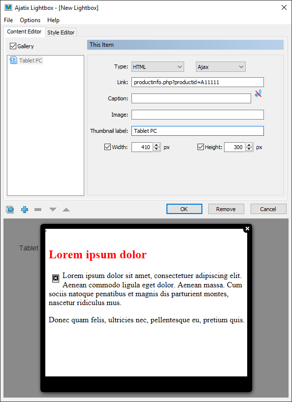Image resolution: width=292 pixels, height=402 pixels.
Task: Open the Ajax loading method dropdown
Action: point(221,66)
